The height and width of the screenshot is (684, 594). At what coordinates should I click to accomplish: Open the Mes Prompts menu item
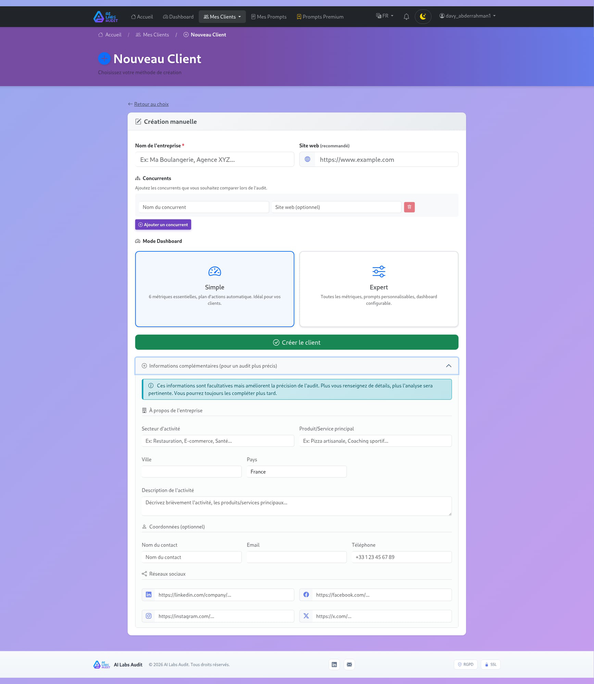(x=269, y=16)
